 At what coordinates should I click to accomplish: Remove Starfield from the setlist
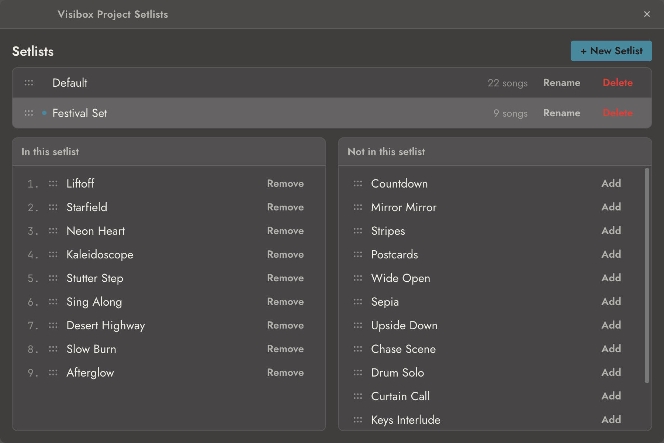pyautogui.click(x=286, y=207)
